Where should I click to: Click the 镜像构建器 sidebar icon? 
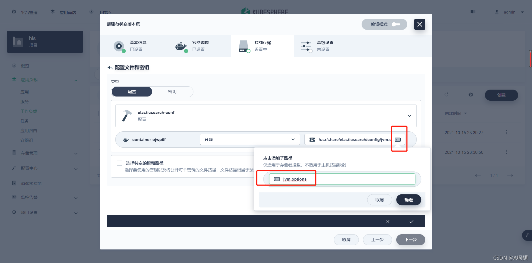coord(14,183)
